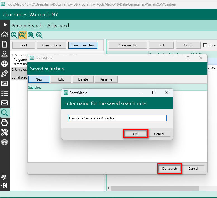Open the People page icon in sidebar

coord(4,54)
